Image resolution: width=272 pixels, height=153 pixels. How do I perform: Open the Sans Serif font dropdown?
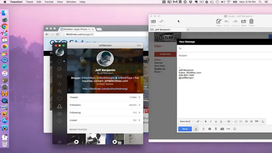[187, 121]
